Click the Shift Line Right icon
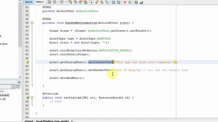 pyautogui.click(x=119, y=2)
